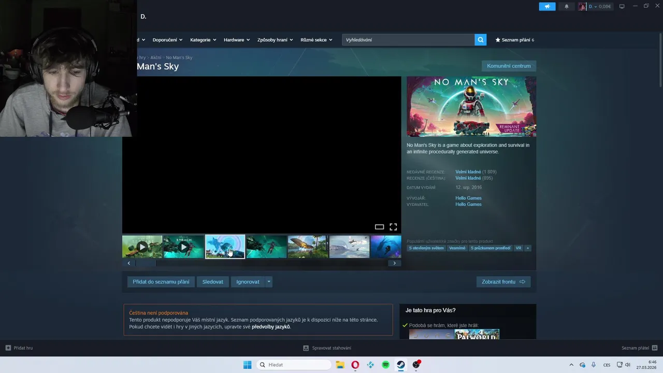663x373 pixels.
Task: Select the VR tag
Action: 518,248
